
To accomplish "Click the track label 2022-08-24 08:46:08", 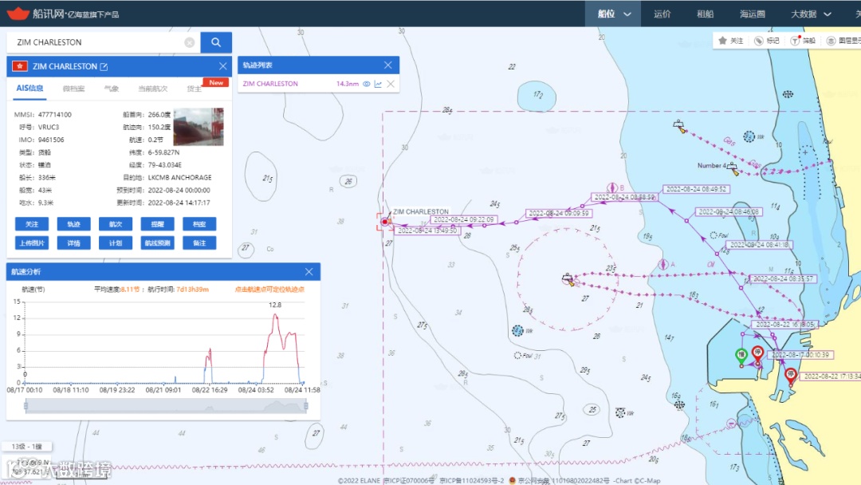I will [729, 211].
